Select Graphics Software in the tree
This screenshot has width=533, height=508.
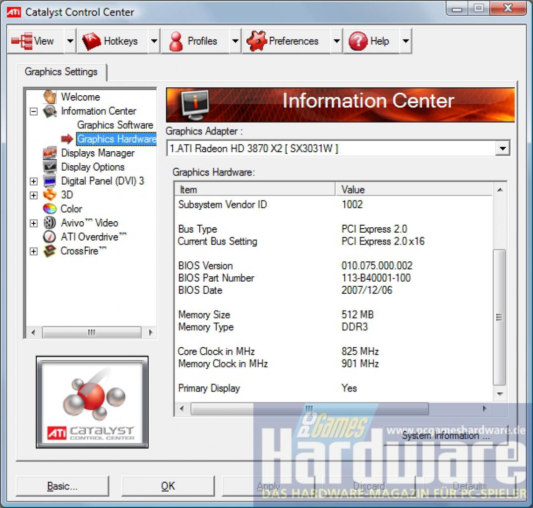tap(115, 125)
